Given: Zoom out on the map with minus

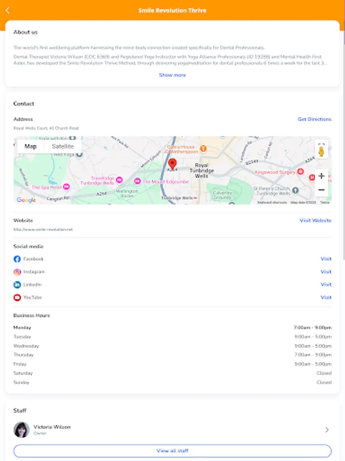Looking at the screenshot, I should [321, 190].
